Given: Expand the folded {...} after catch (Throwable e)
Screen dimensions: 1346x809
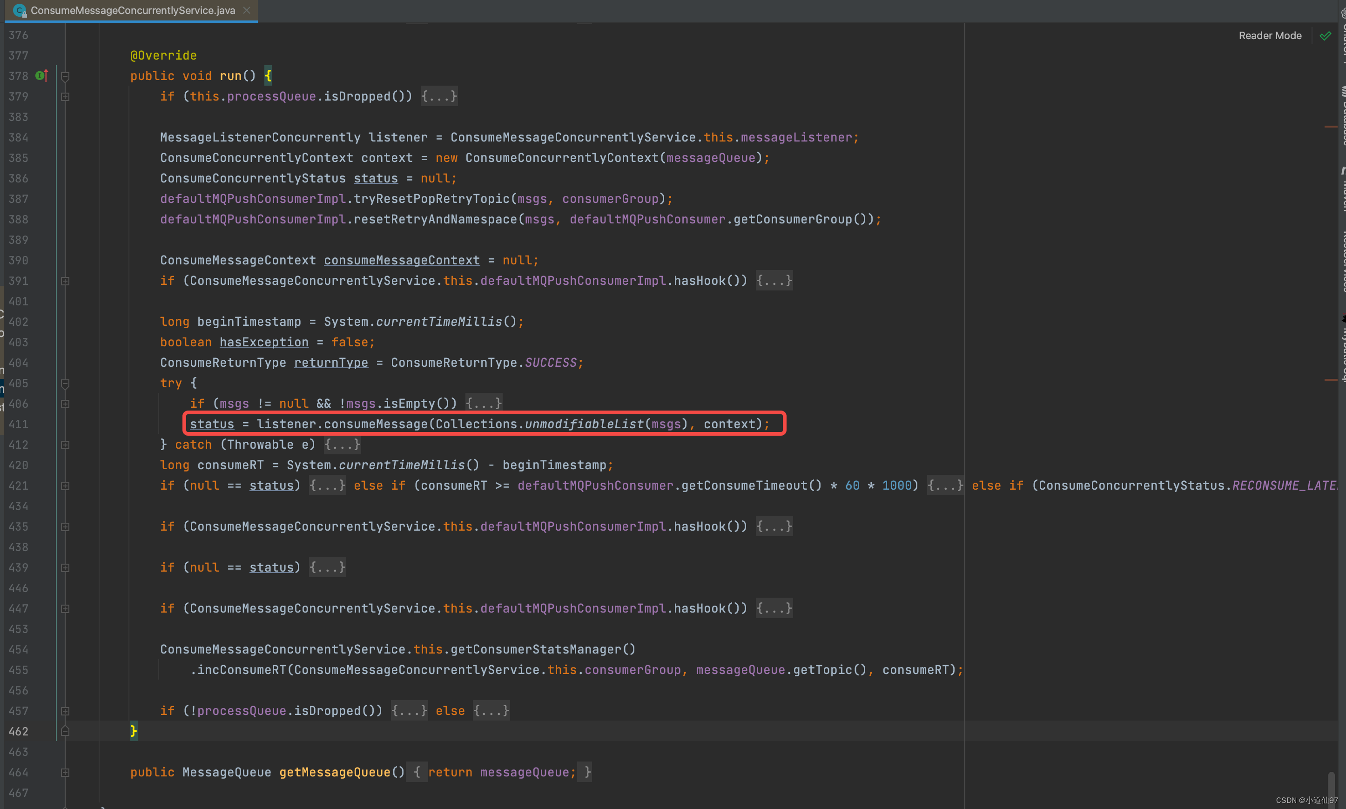Looking at the screenshot, I should click(x=342, y=444).
